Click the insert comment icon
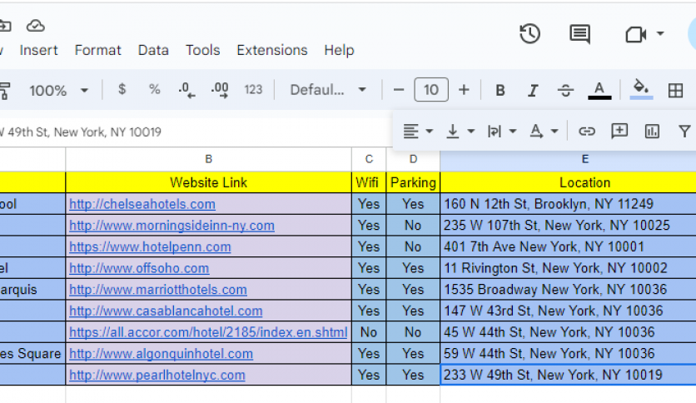 [619, 131]
